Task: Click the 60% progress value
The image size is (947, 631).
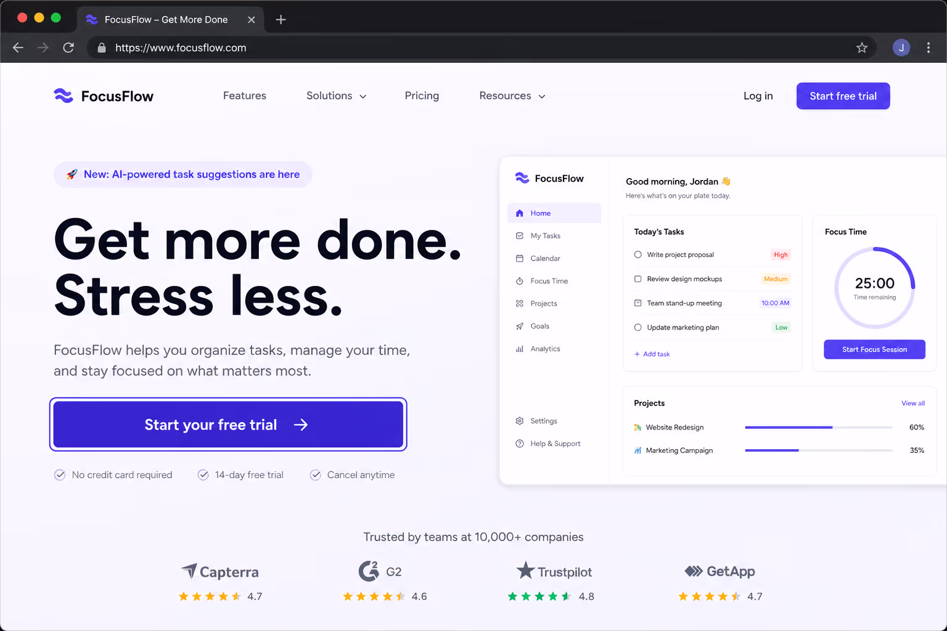Action: [917, 427]
